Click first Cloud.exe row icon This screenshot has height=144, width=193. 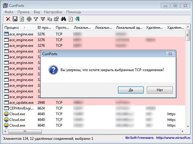pyautogui.click(x=6, y=114)
